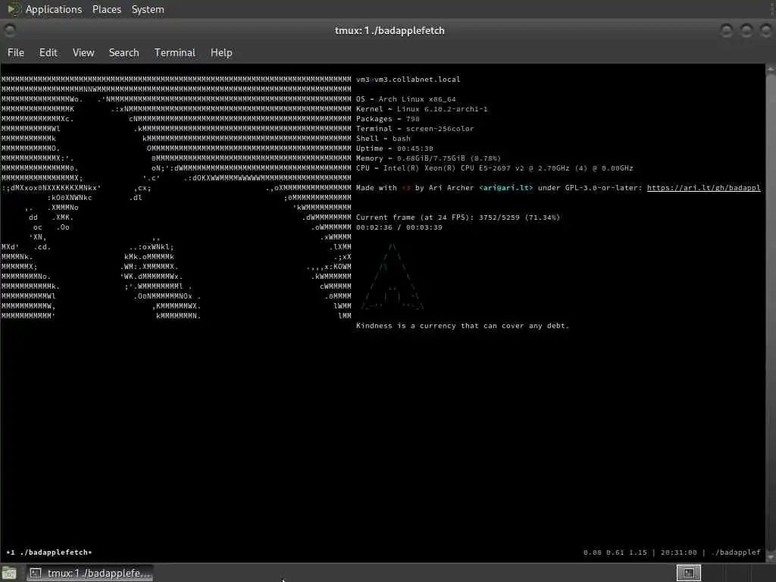This screenshot has width=776, height=582.
Task: Click the 'Uptime - 00:45:30' line
Action: click(394, 149)
